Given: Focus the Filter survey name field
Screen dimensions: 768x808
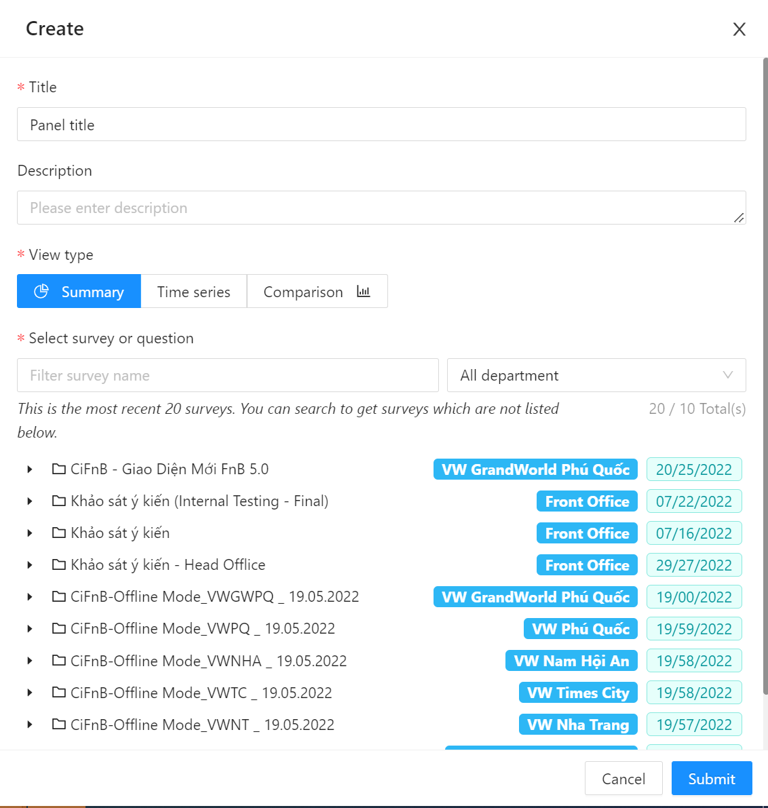Looking at the screenshot, I should 227,375.
